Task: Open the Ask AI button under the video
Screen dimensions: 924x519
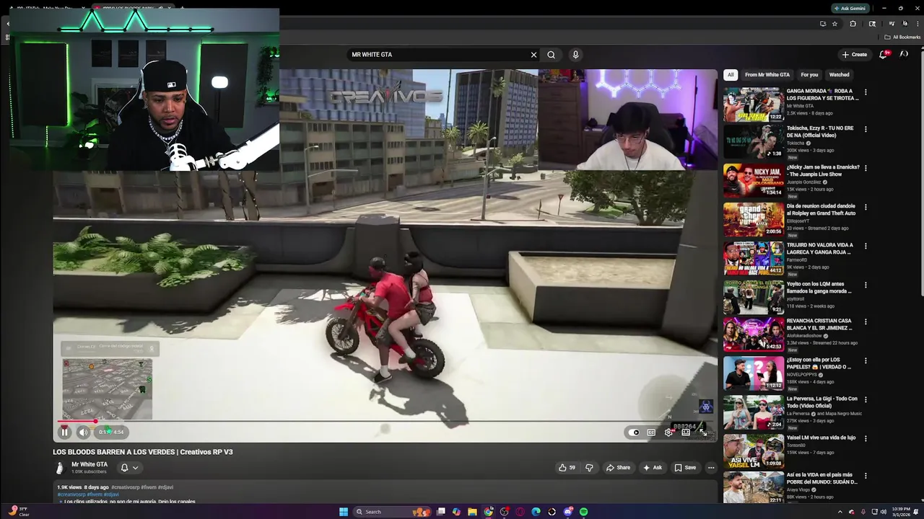Action: (653, 467)
